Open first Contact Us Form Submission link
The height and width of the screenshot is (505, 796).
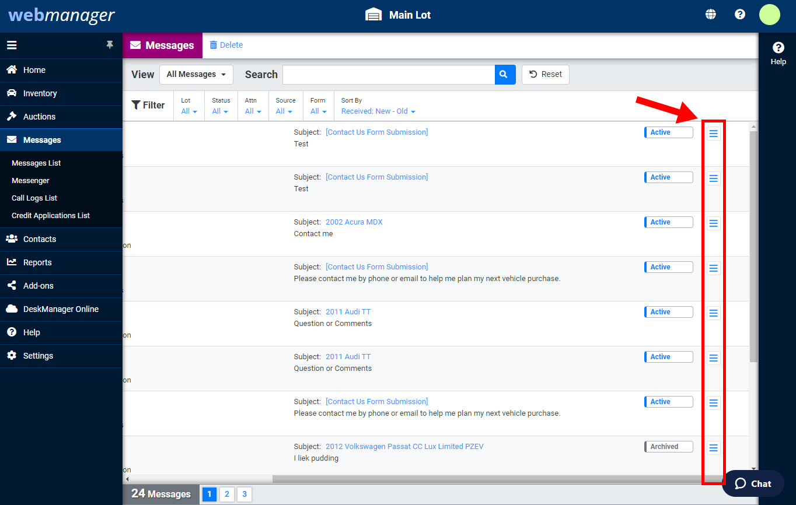click(x=376, y=132)
